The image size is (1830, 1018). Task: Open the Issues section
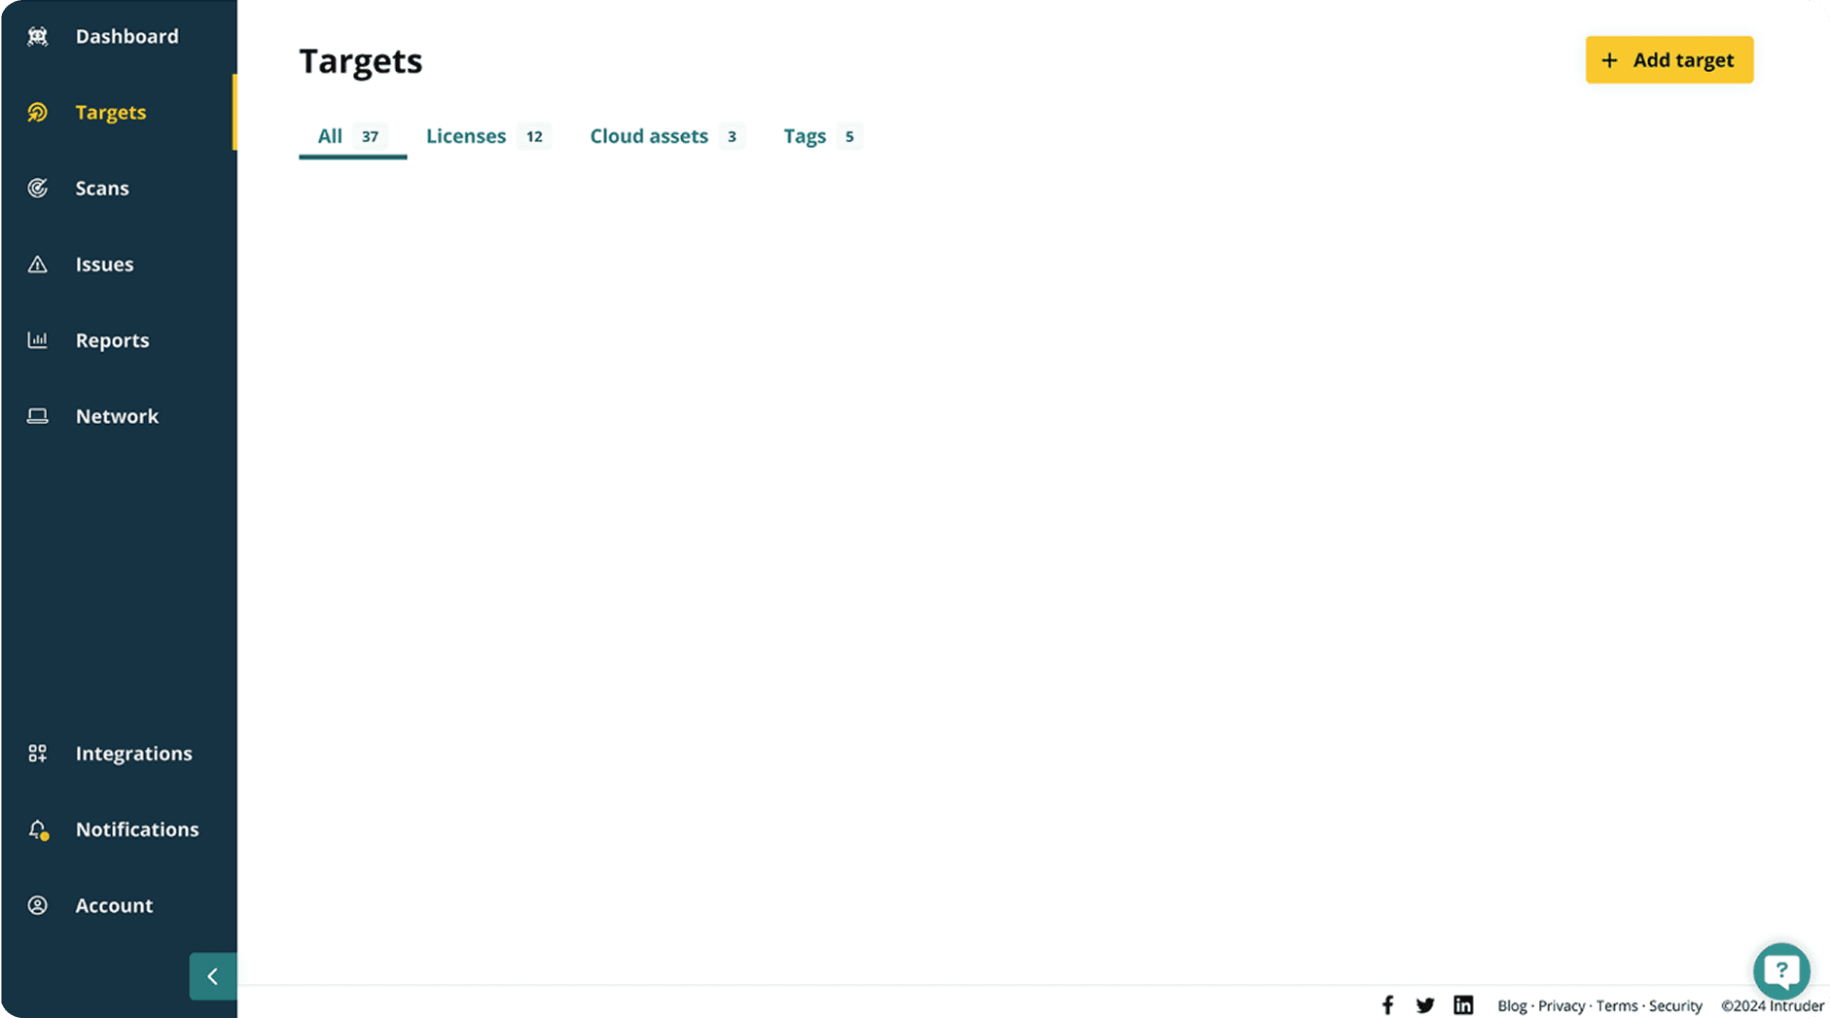pyautogui.click(x=105, y=264)
